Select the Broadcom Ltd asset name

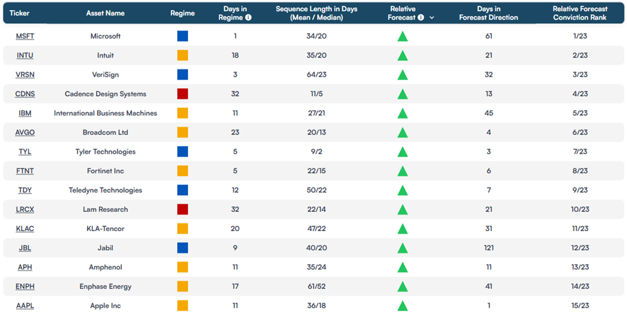(x=105, y=133)
